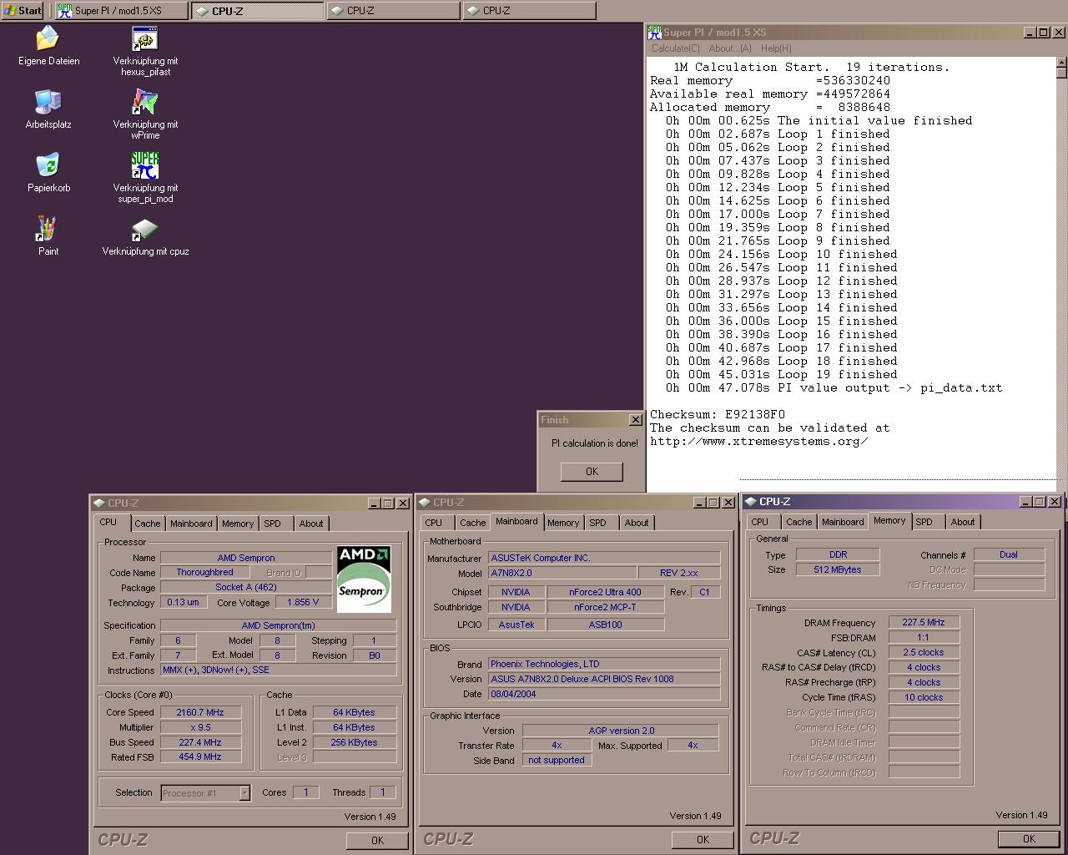Click the AMD Sempron logo in CPU-Z
The width and height of the screenshot is (1068, 855).
[x=364, y=579]
